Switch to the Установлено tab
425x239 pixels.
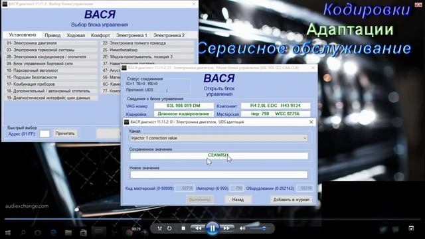pos(22,35)
